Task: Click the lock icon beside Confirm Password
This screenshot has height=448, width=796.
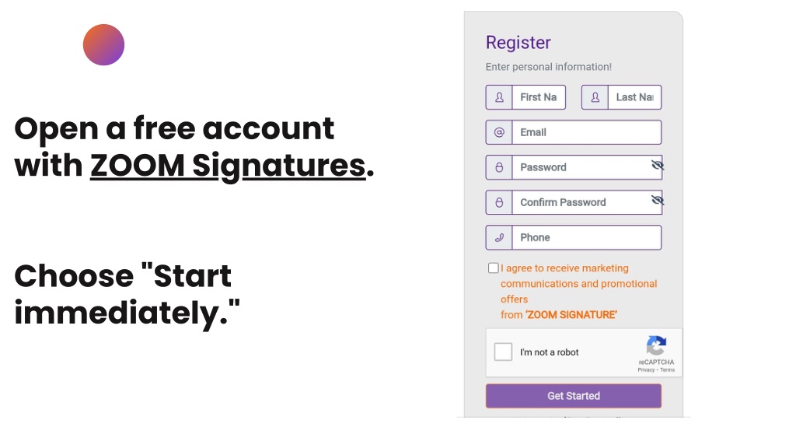Action: click(499, 202)
